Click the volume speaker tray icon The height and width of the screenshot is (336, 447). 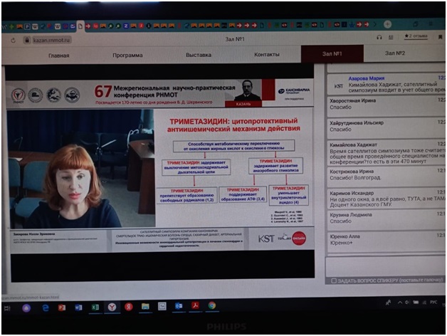[x=407, y=303]
